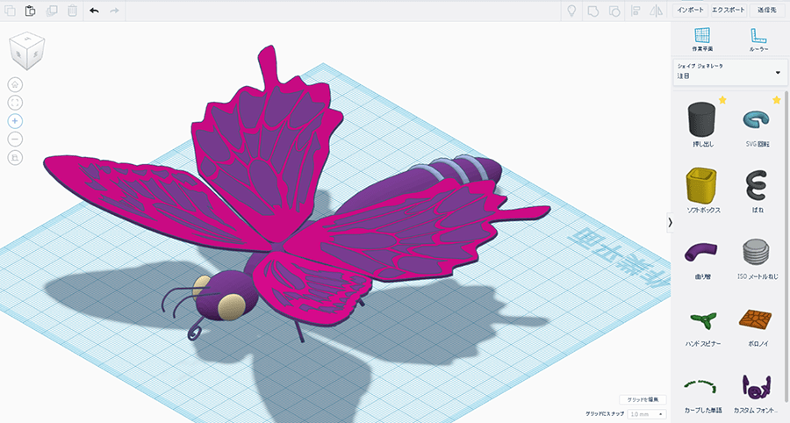Click the Group shapes icon
The image size is (790, 423).
click(x=593, y=11)
